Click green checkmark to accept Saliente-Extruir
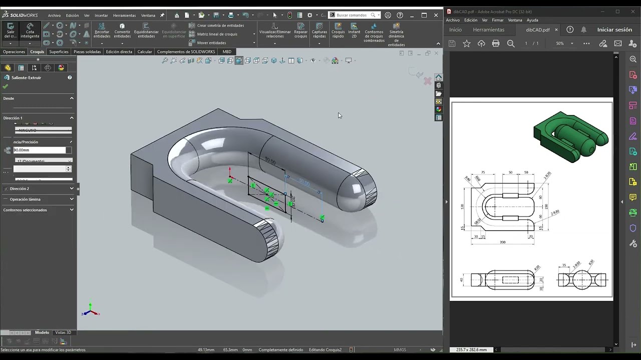The width and height of the screenshot is (641, 360). (x=6, y=86)
